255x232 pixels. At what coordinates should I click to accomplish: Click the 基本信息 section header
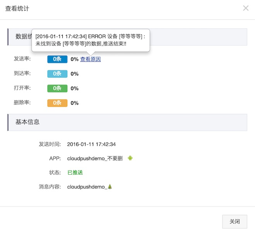[x=27, y=122]
